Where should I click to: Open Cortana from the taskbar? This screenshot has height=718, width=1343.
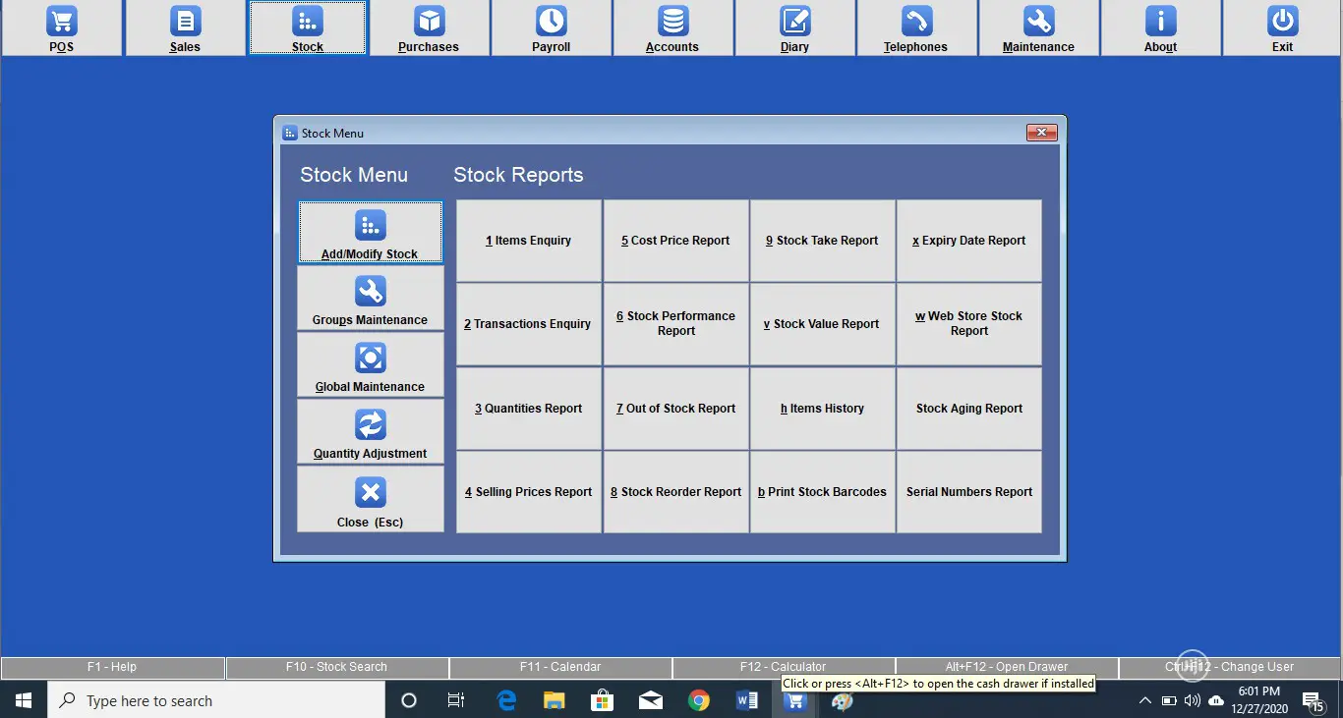[409, 700]
